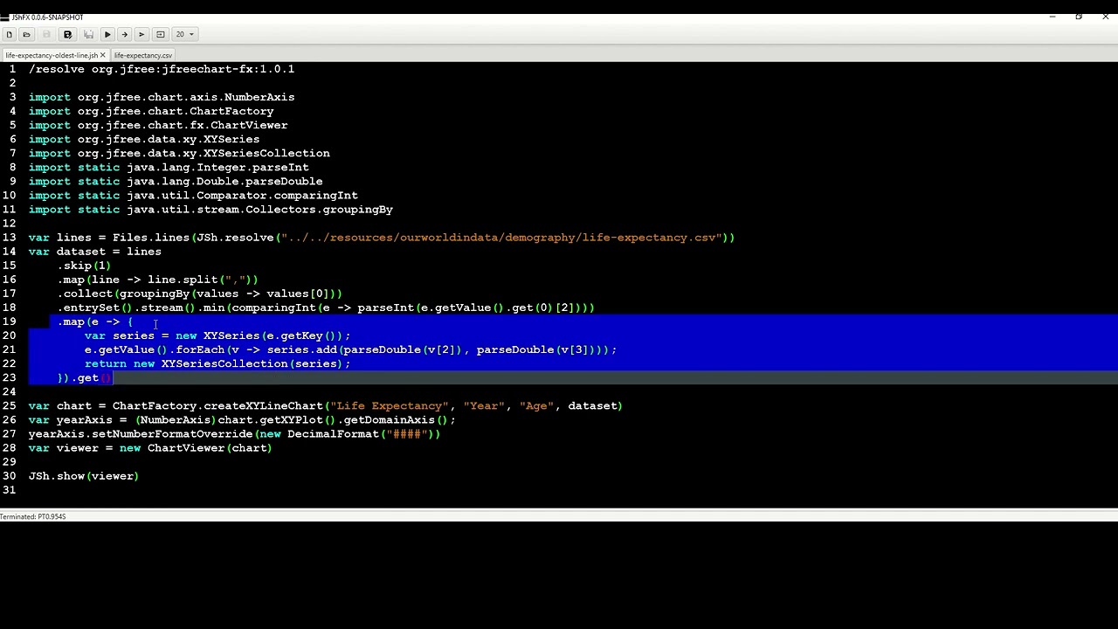Click the setNumberFormatOverride line
Screen dimensions: 1118x629
(235, 433)
